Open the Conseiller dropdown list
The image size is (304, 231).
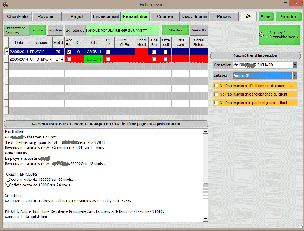coord(294,65)
